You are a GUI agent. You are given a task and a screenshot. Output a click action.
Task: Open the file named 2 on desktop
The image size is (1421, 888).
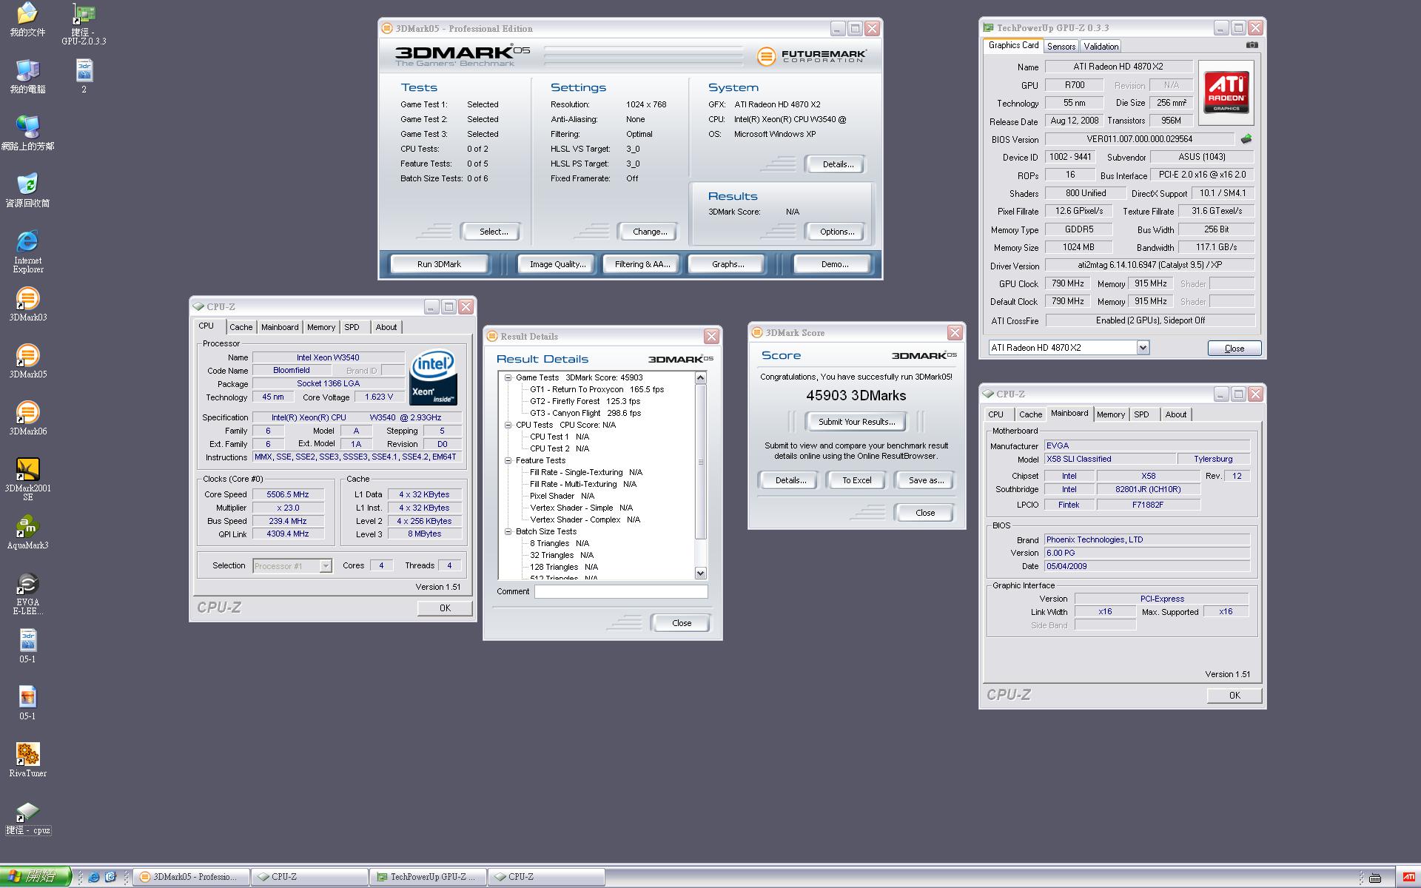coord(84,75)
